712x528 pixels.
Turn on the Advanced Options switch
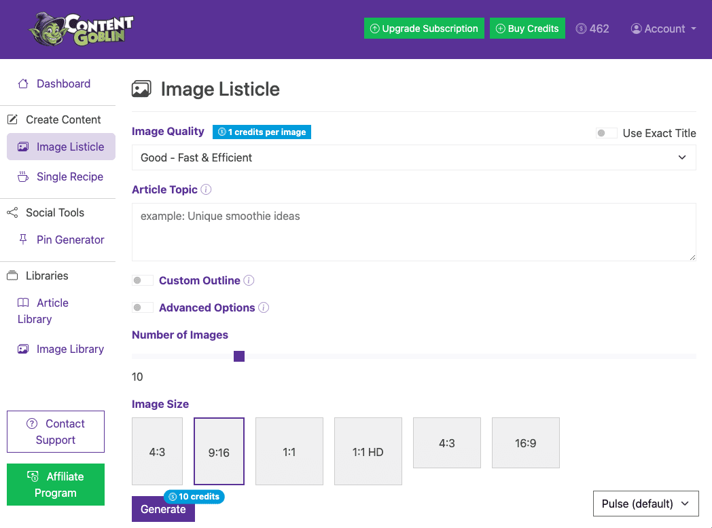(x=143, y=307)
